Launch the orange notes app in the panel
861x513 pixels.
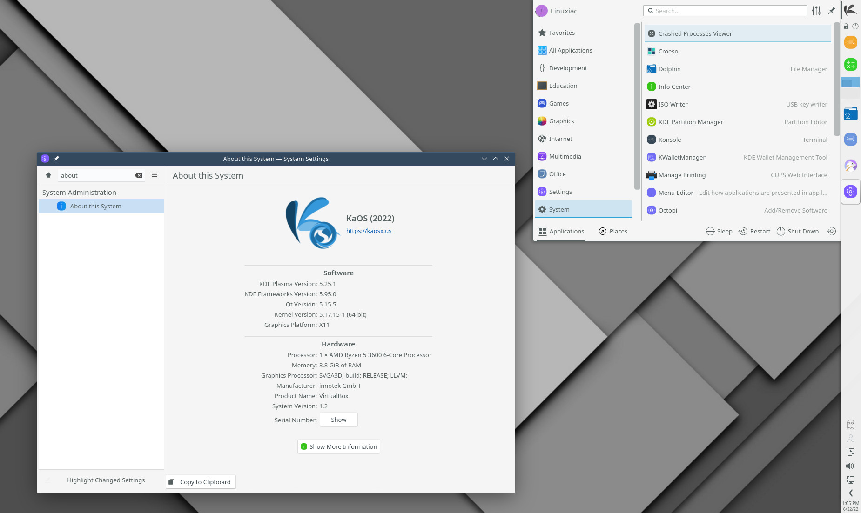tap(851, 42)
